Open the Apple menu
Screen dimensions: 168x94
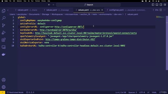coord(2,1)
